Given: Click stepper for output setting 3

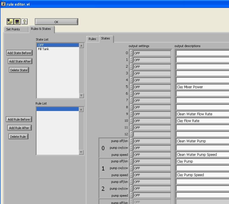Looking at the screenshot, I should (131, 73).
